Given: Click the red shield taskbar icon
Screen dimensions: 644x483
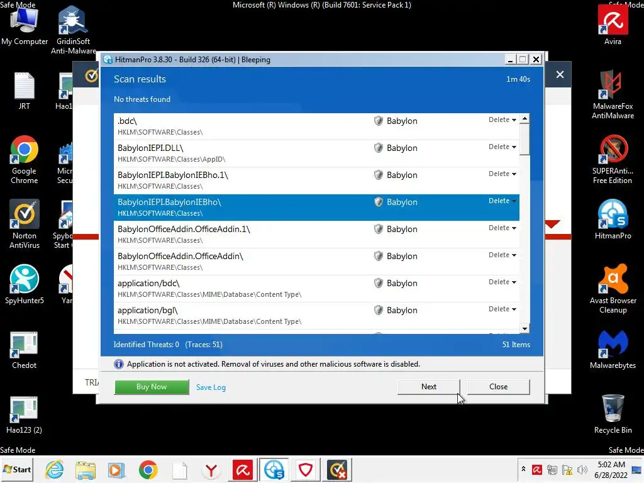Looking at the screenshot, I should coord(305,469).
